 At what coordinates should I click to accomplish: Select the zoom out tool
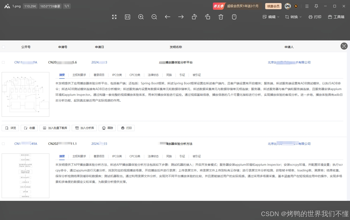pos(154,17)
